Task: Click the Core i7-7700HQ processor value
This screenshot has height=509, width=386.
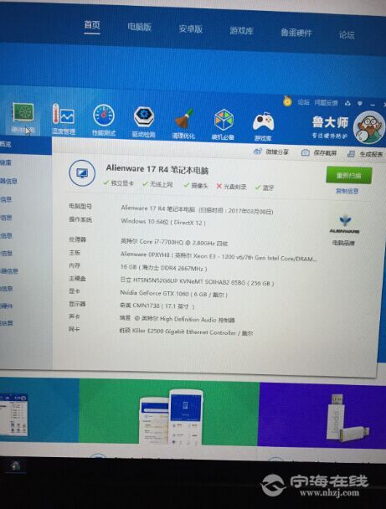Action: pyautogui.click(x=174, y=242)
